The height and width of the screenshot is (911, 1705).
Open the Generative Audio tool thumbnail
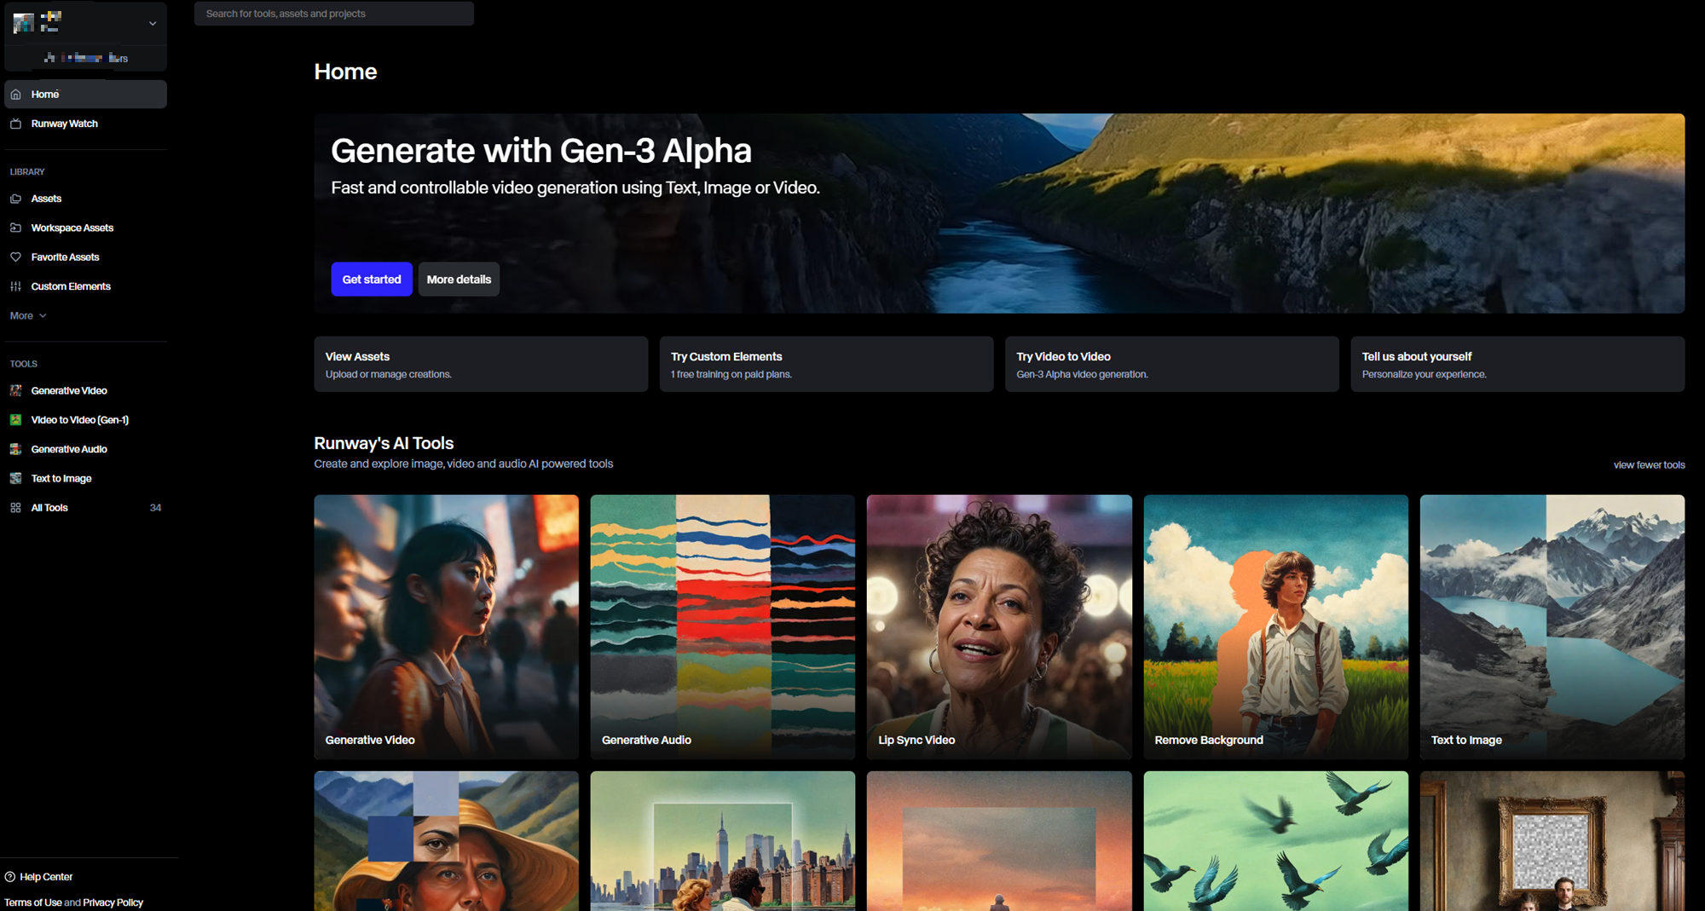click(x=722, y=626)
